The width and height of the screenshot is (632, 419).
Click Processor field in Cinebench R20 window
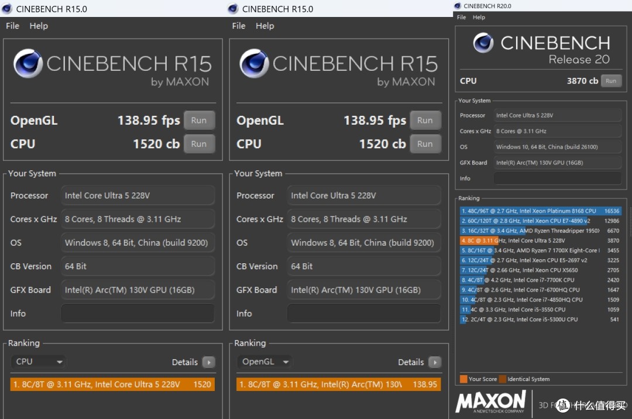click(x=558, y=115)
